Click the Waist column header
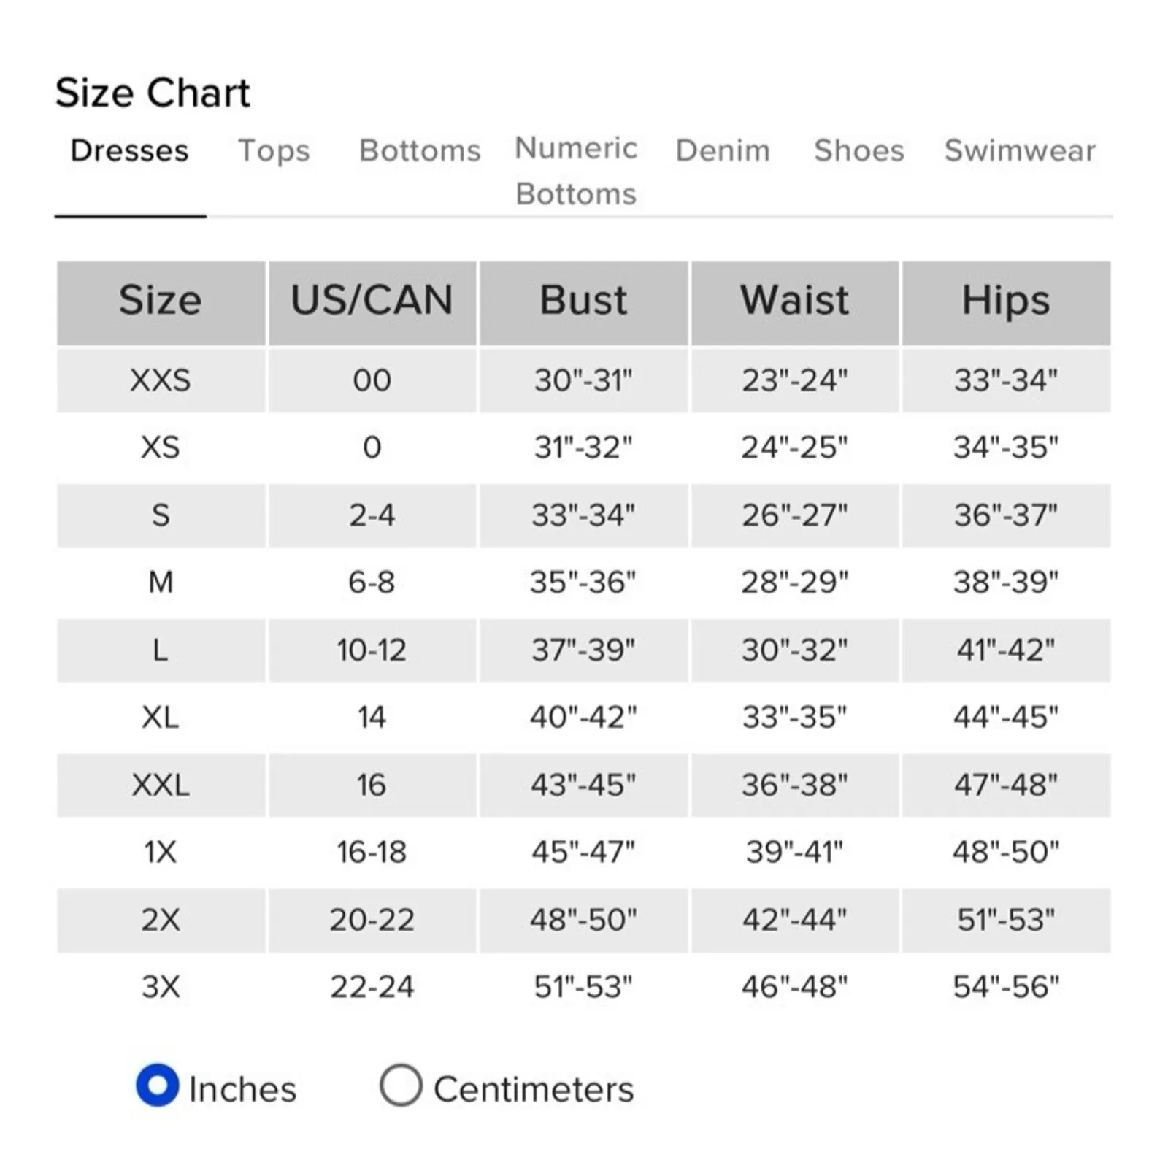 794,301
